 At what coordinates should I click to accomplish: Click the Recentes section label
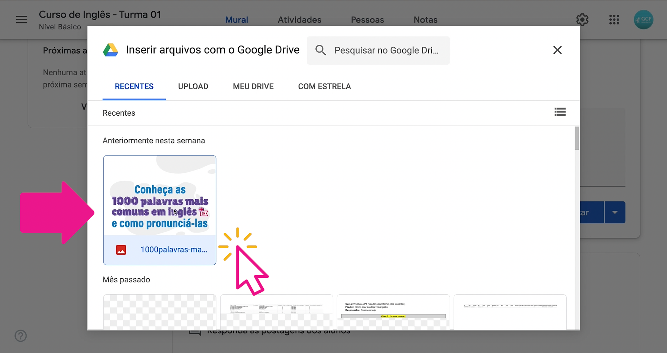click(119, 113)
